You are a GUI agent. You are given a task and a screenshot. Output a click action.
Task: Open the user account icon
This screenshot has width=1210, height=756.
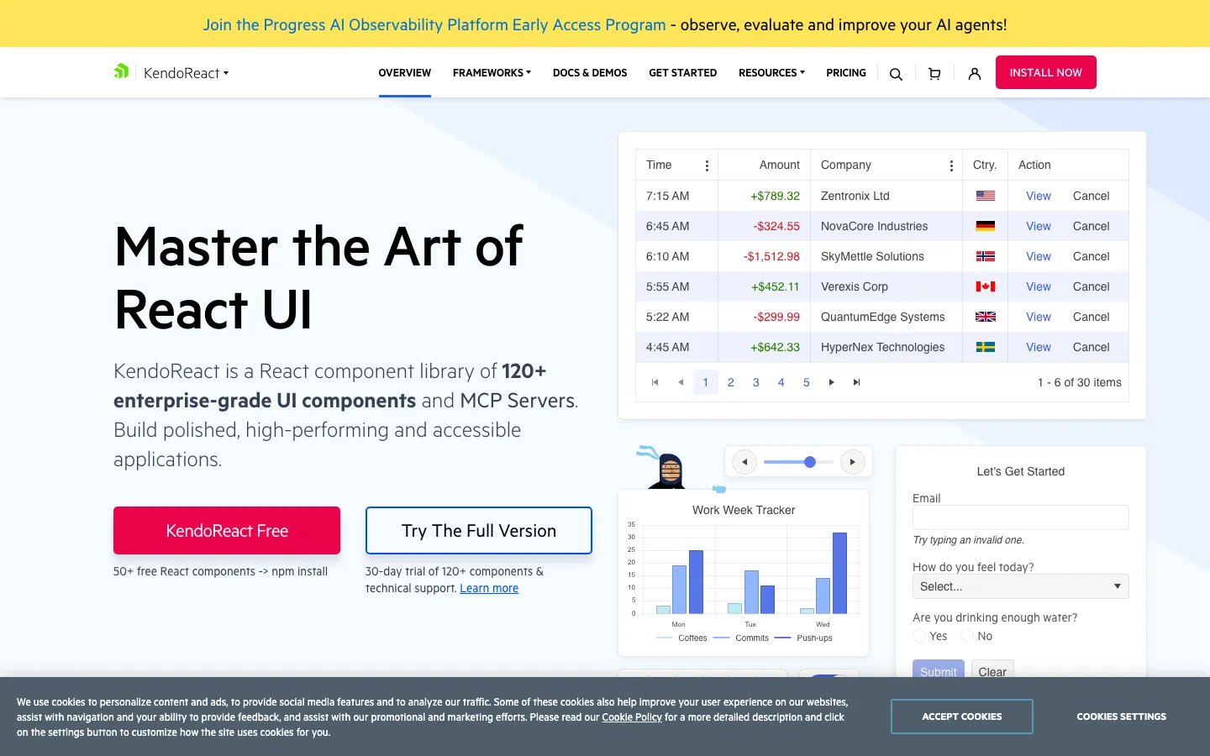pos(975,74)
